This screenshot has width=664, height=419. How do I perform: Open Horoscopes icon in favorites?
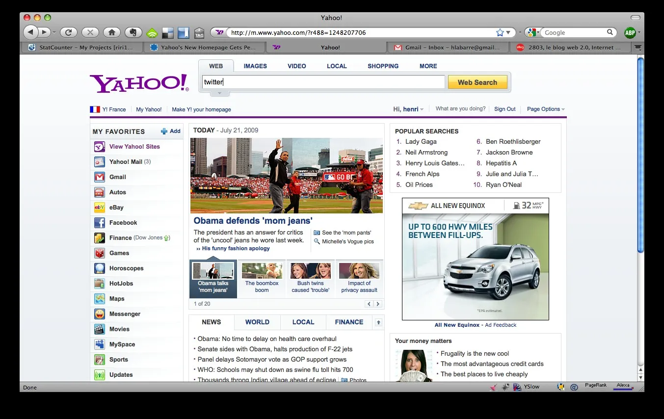click(100, 268)
